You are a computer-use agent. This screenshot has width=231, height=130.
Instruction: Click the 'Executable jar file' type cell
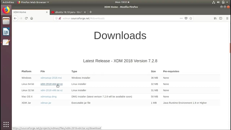coord(81,103)
